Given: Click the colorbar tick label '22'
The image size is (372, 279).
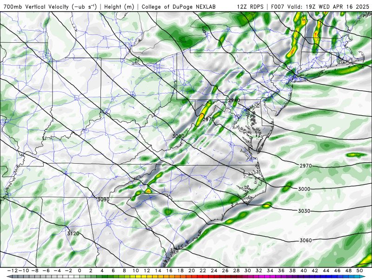Looking at the screenshot, I should 203,271.
